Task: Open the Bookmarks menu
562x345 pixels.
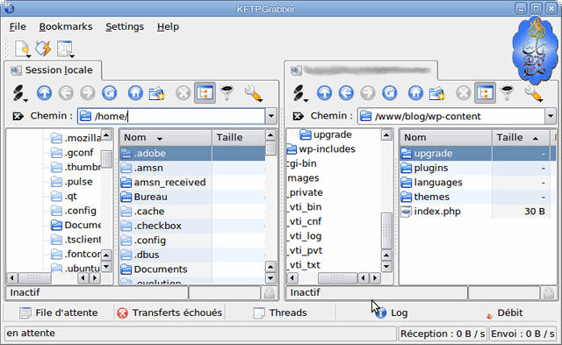Action: 66,27
